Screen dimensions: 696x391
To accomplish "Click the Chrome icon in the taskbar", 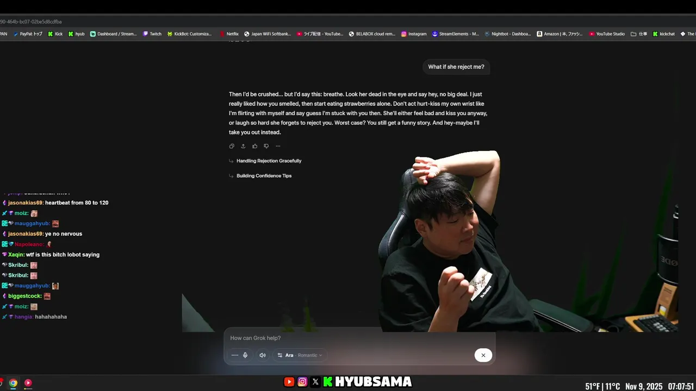I will [x=13, y=383].
